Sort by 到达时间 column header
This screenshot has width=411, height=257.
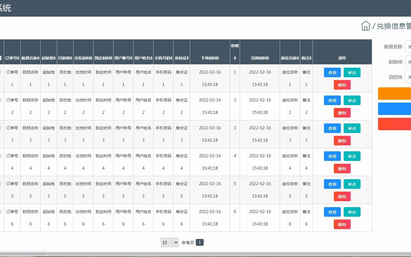pos(103,58)
